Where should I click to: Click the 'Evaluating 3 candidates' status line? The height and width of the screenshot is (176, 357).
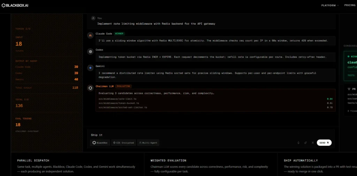tap(156, 93)
